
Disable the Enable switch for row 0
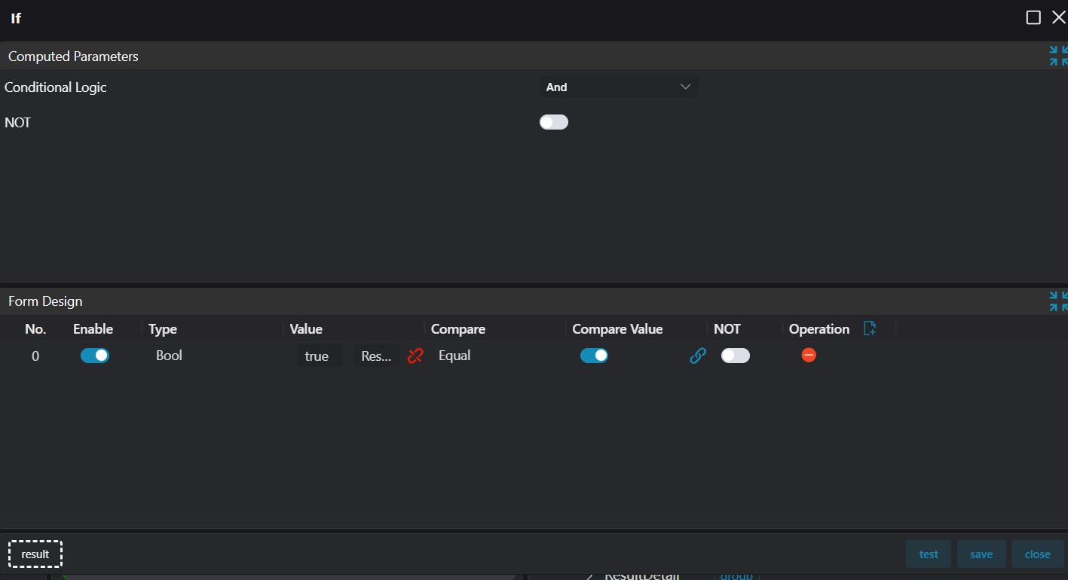coord(95,356)
